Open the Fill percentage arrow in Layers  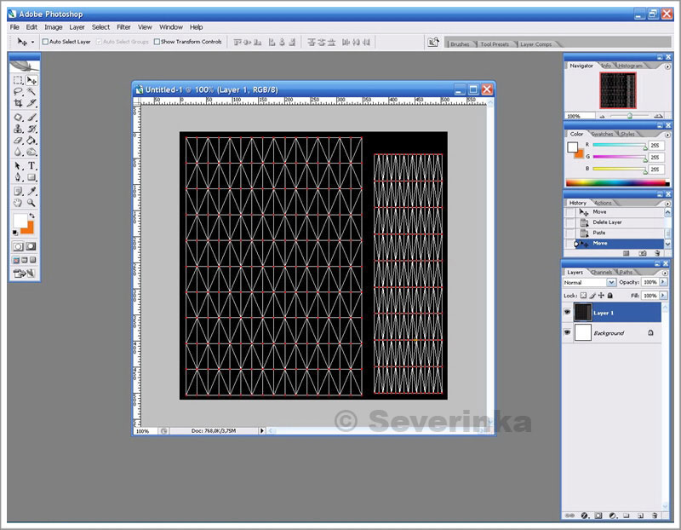click(x=661, y=295)
